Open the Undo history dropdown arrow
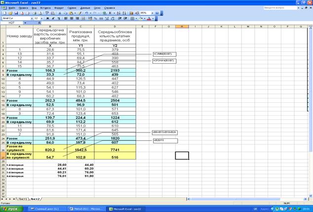 tap(90, 13)
